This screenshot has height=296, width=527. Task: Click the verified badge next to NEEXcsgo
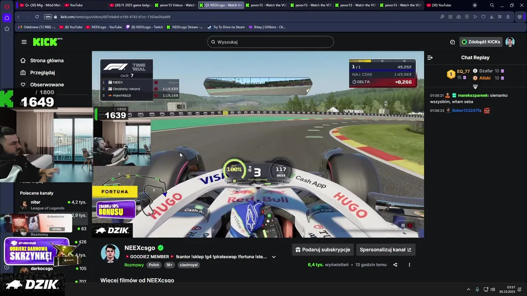(161, 248)
